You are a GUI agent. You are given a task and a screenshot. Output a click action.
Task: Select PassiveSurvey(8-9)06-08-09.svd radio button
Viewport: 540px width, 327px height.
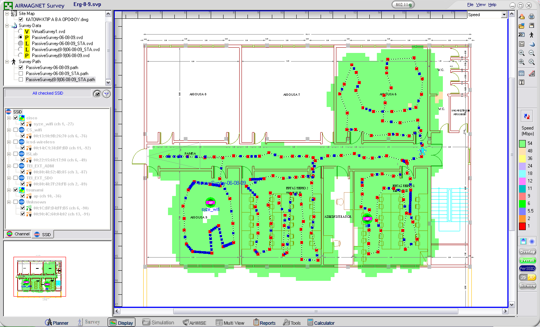click(x=21, y=56)
